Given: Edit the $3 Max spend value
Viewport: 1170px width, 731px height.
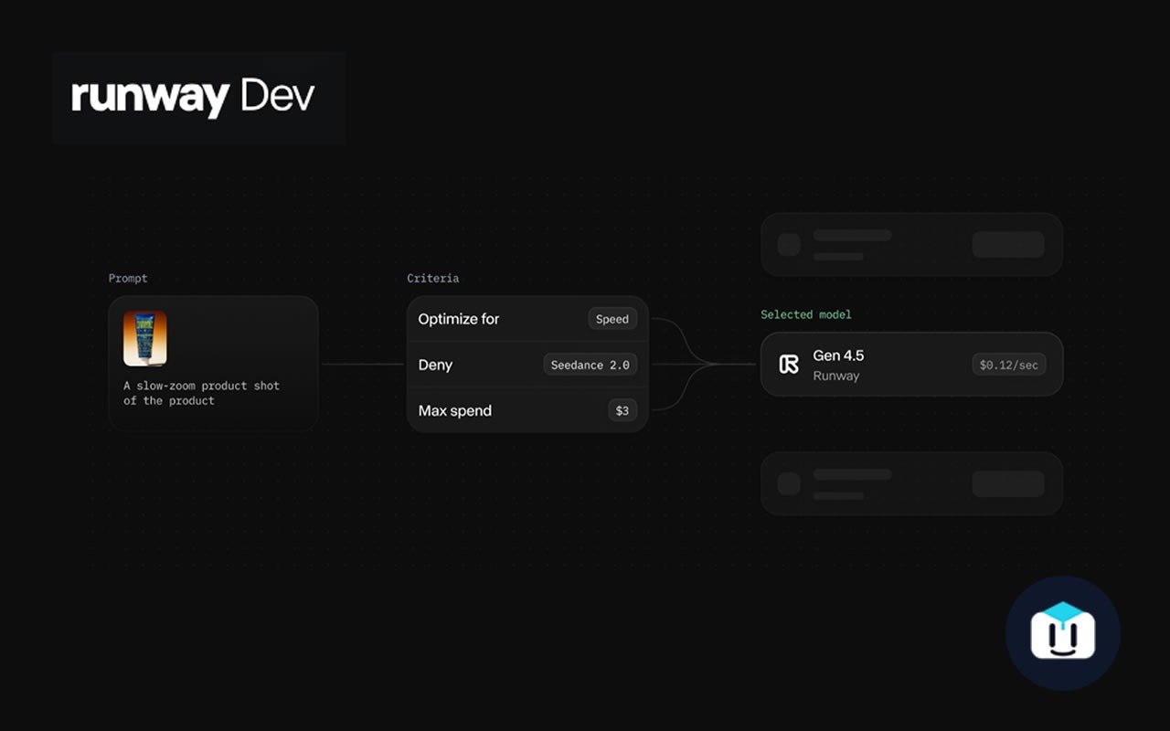Looking at the screenshot, I should (x=622, y=410).
